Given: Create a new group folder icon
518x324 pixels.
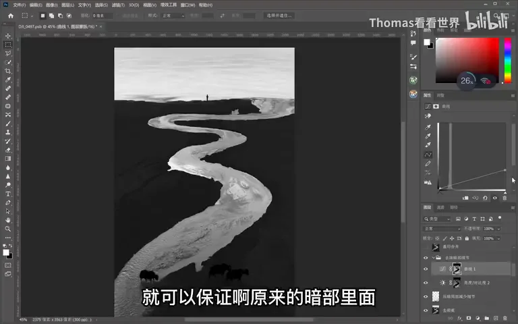Looking at the screenshot, I should 486,318.
